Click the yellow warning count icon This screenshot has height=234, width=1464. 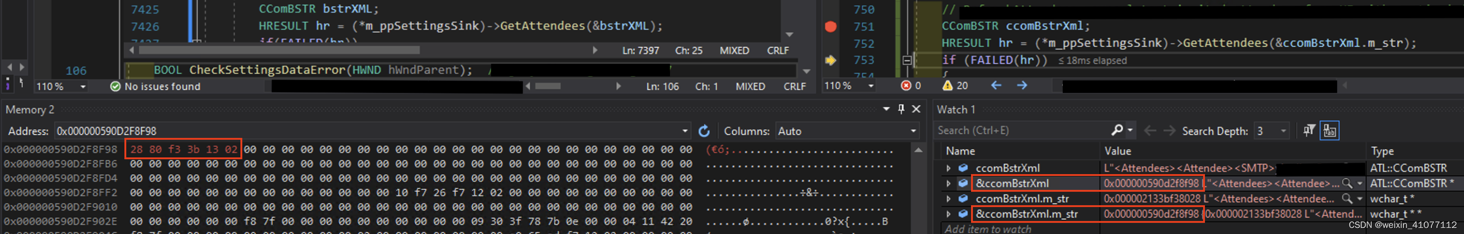pos(947,85)
